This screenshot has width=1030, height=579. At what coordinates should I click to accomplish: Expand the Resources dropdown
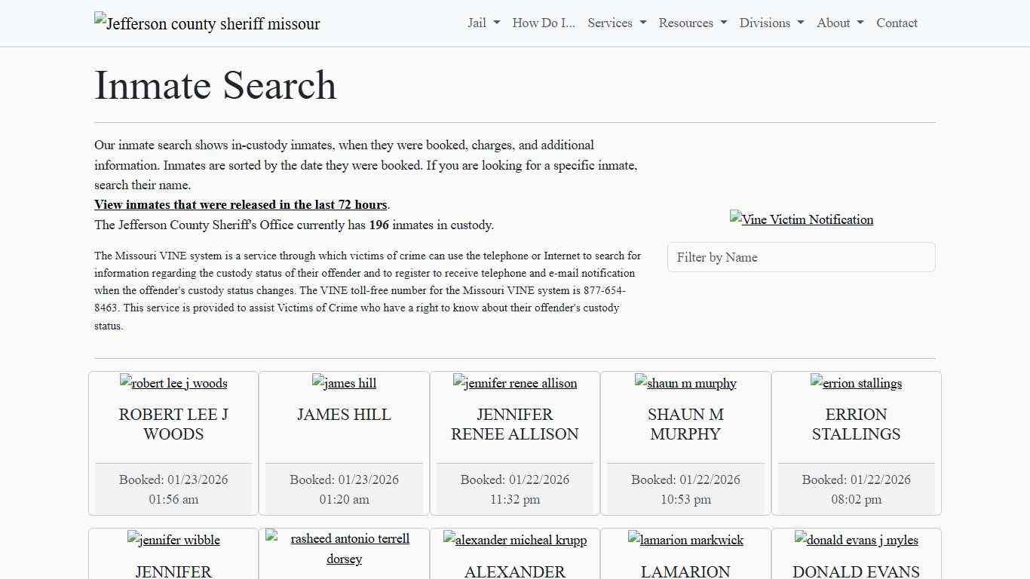pos(691,23)
